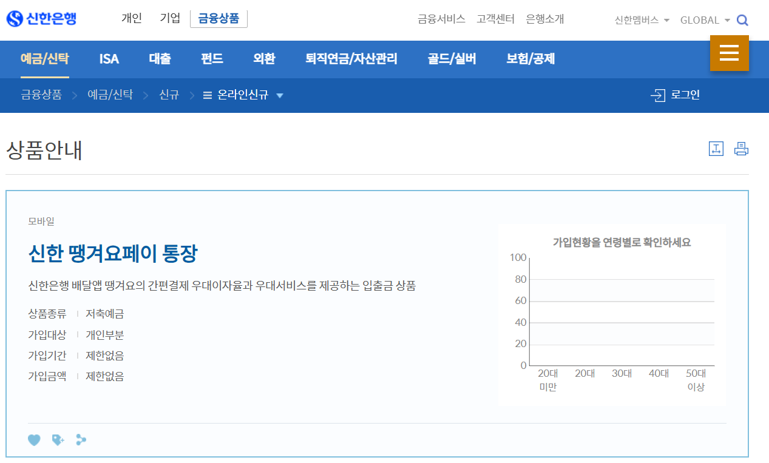Click the product description sentence
The height and width of the screenshot is (463, 769).
(222, 286)
